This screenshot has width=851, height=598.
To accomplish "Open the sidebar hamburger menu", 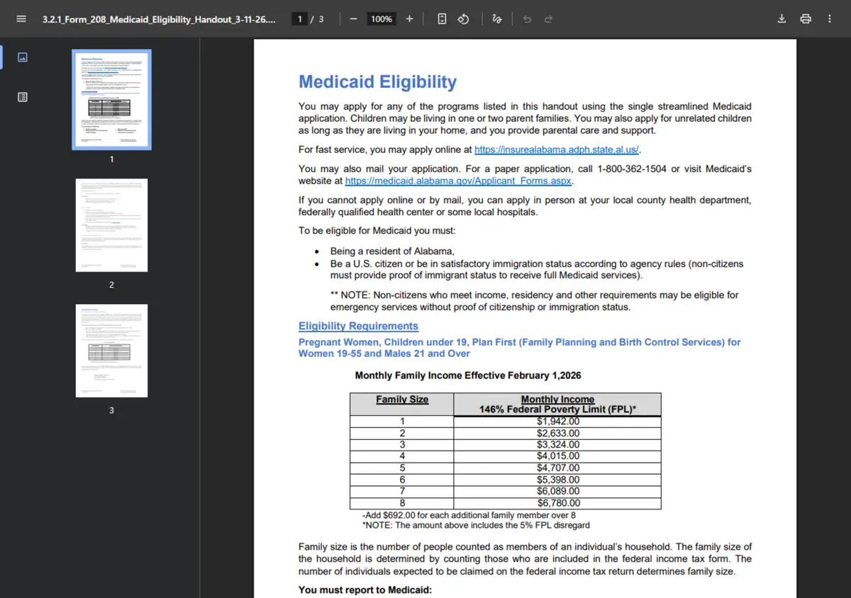I will point(21,19).
